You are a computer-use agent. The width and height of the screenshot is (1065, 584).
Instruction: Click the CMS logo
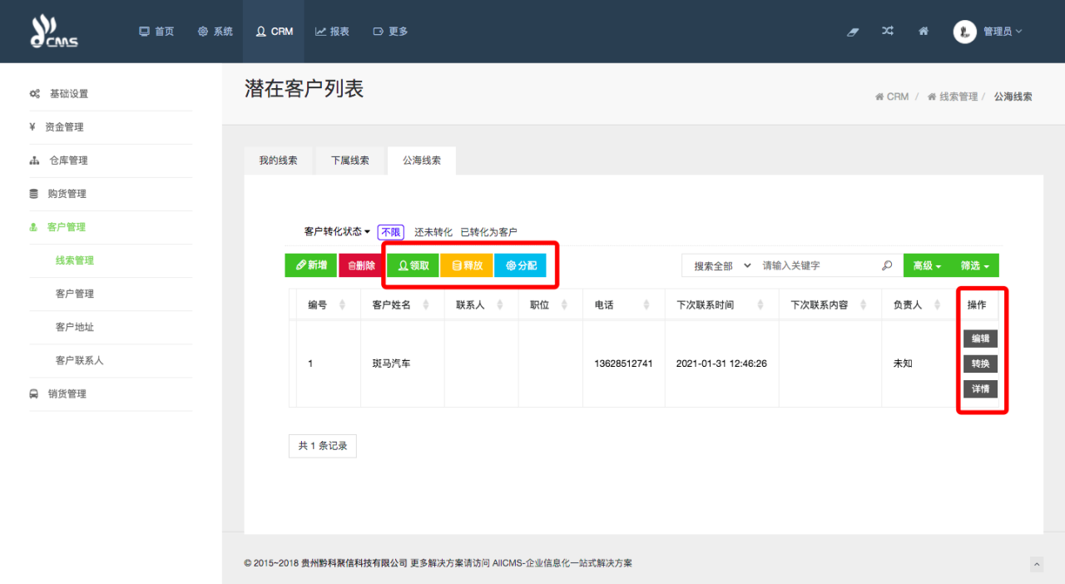click(x=54, y=32)
